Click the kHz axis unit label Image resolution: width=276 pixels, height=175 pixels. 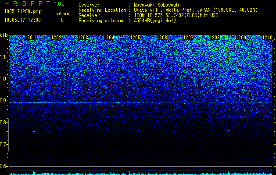4,35
